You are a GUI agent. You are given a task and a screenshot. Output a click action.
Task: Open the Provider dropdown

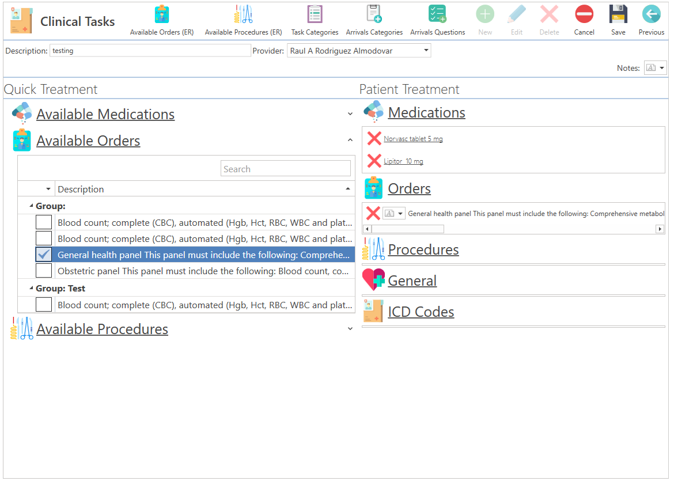click(426, 50)
